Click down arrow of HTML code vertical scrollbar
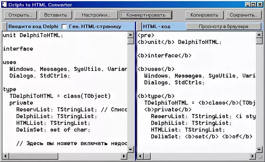 click(259, 149)
